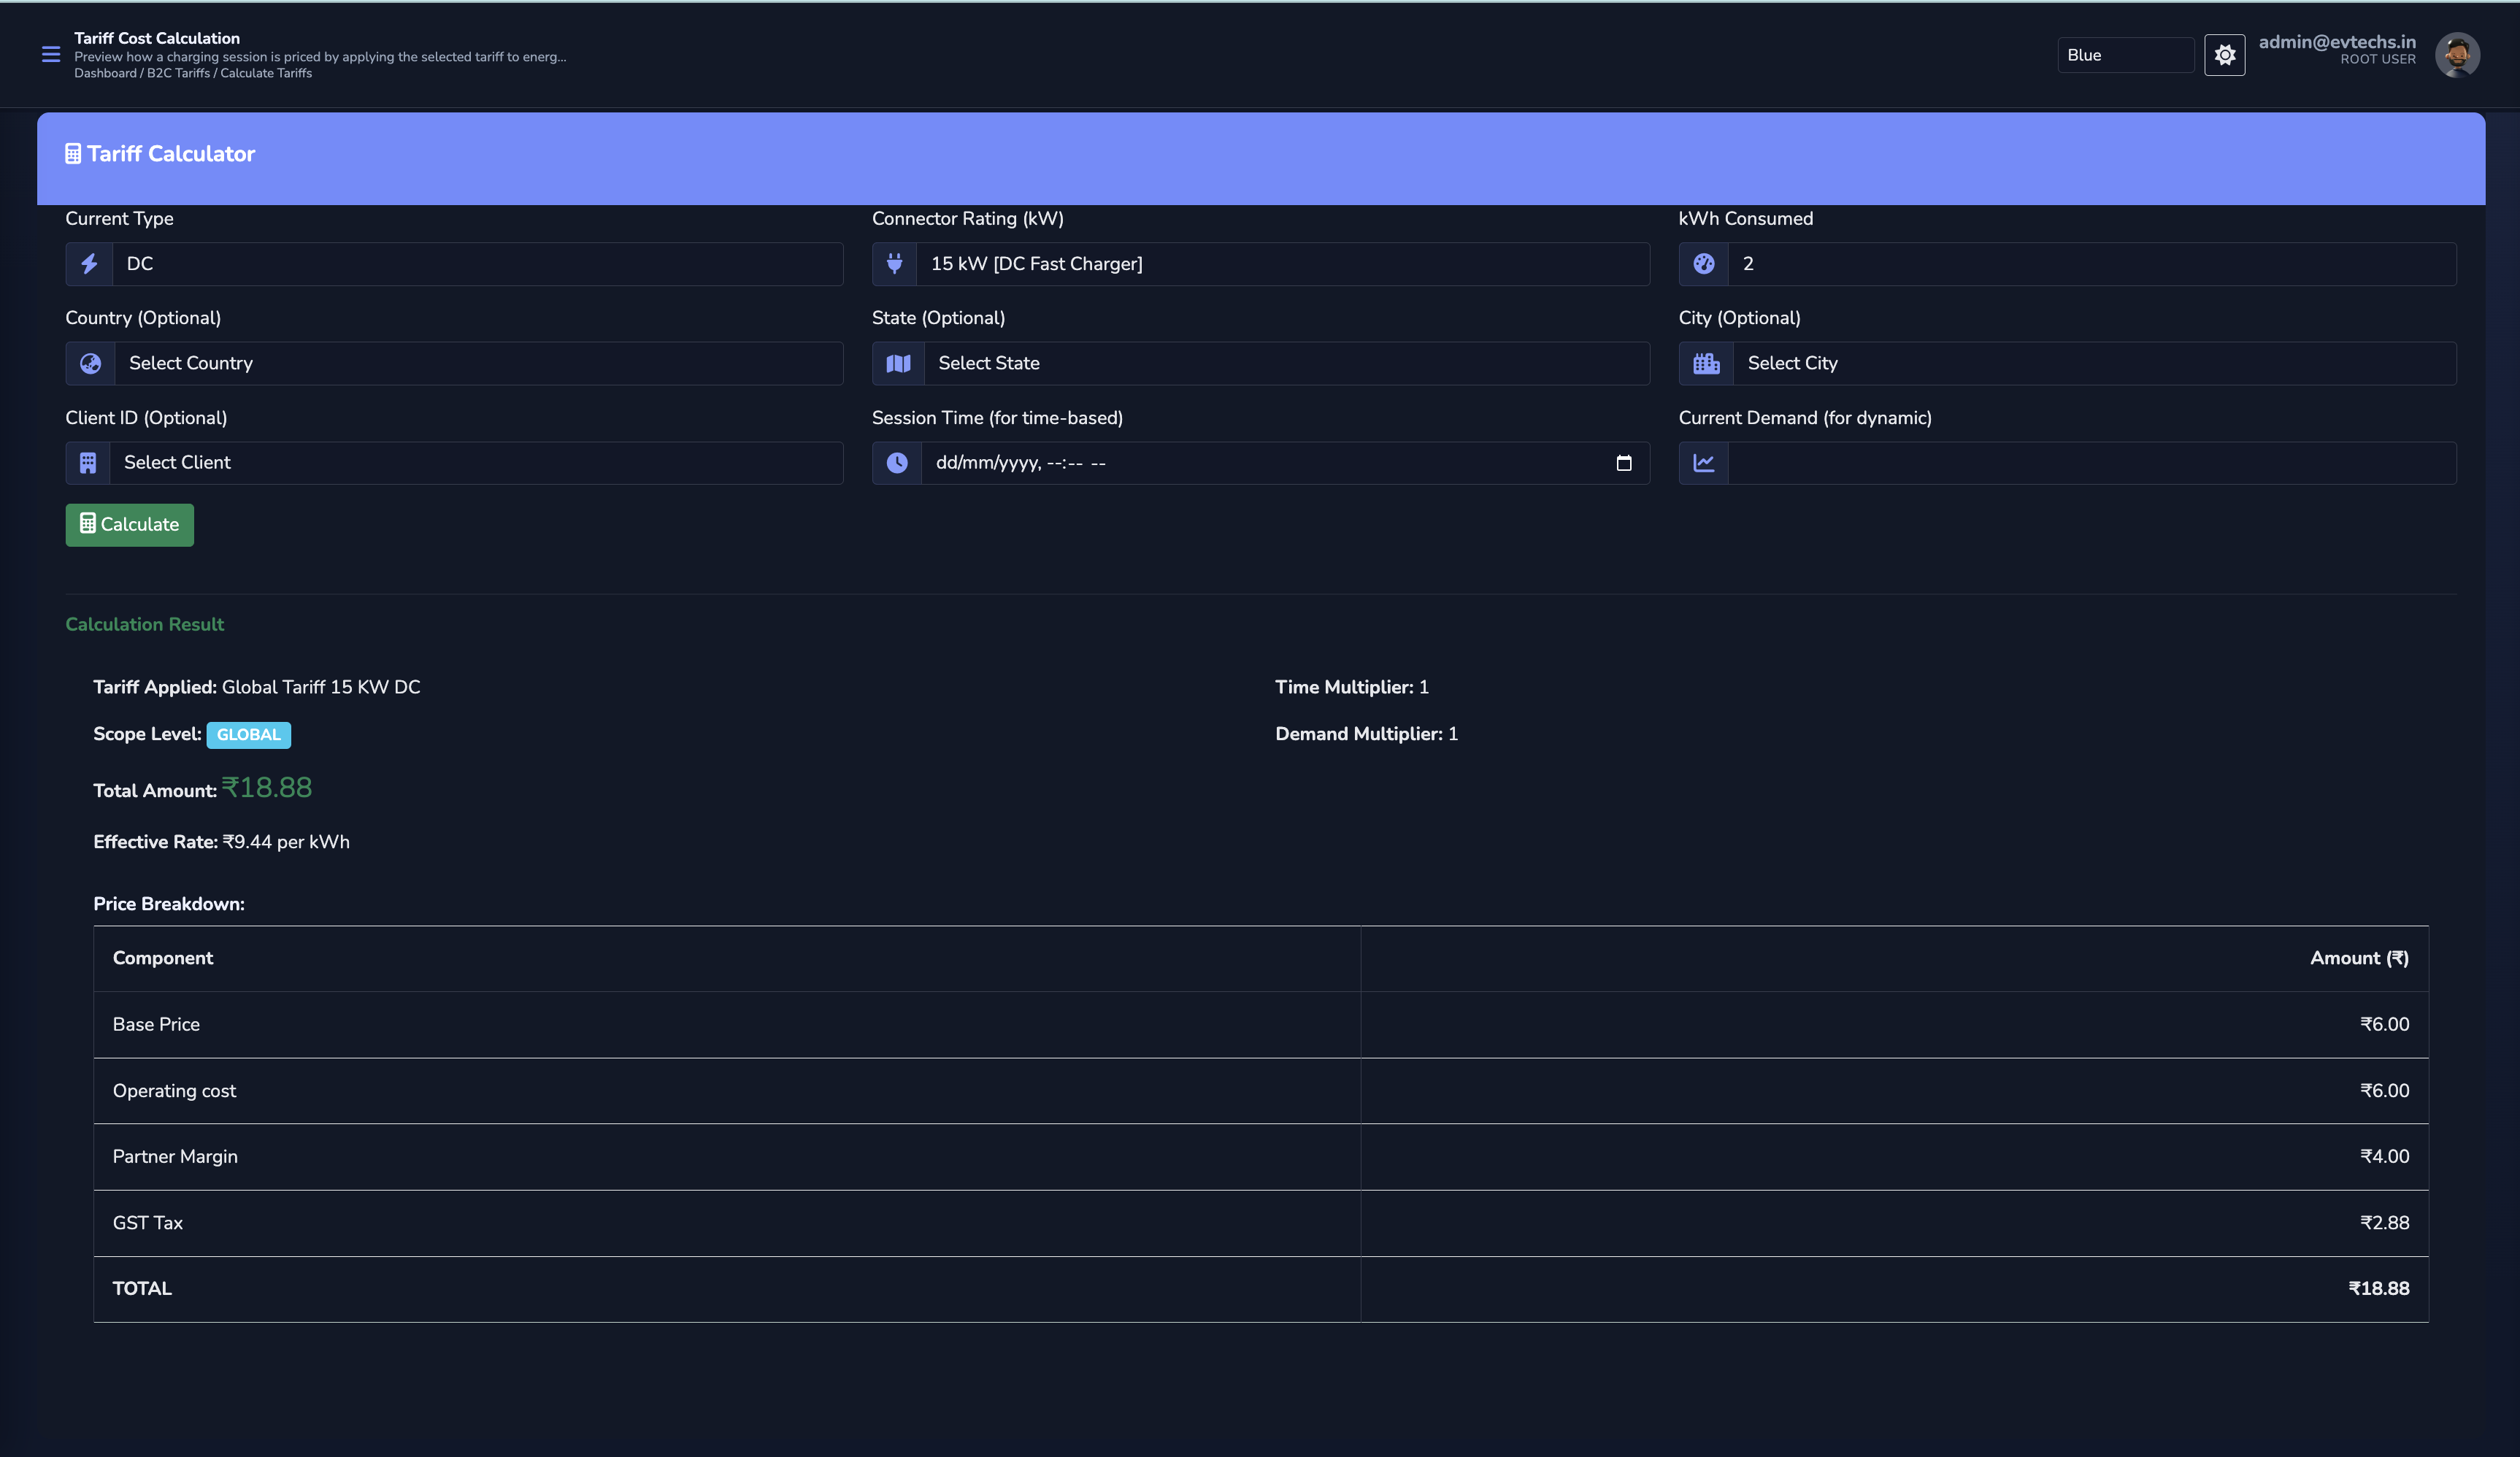Click the lightning bolt icon beside DC

[89, 264]
